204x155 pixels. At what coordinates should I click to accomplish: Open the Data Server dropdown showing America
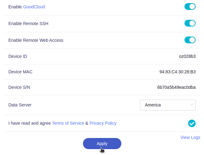point(167,105)
